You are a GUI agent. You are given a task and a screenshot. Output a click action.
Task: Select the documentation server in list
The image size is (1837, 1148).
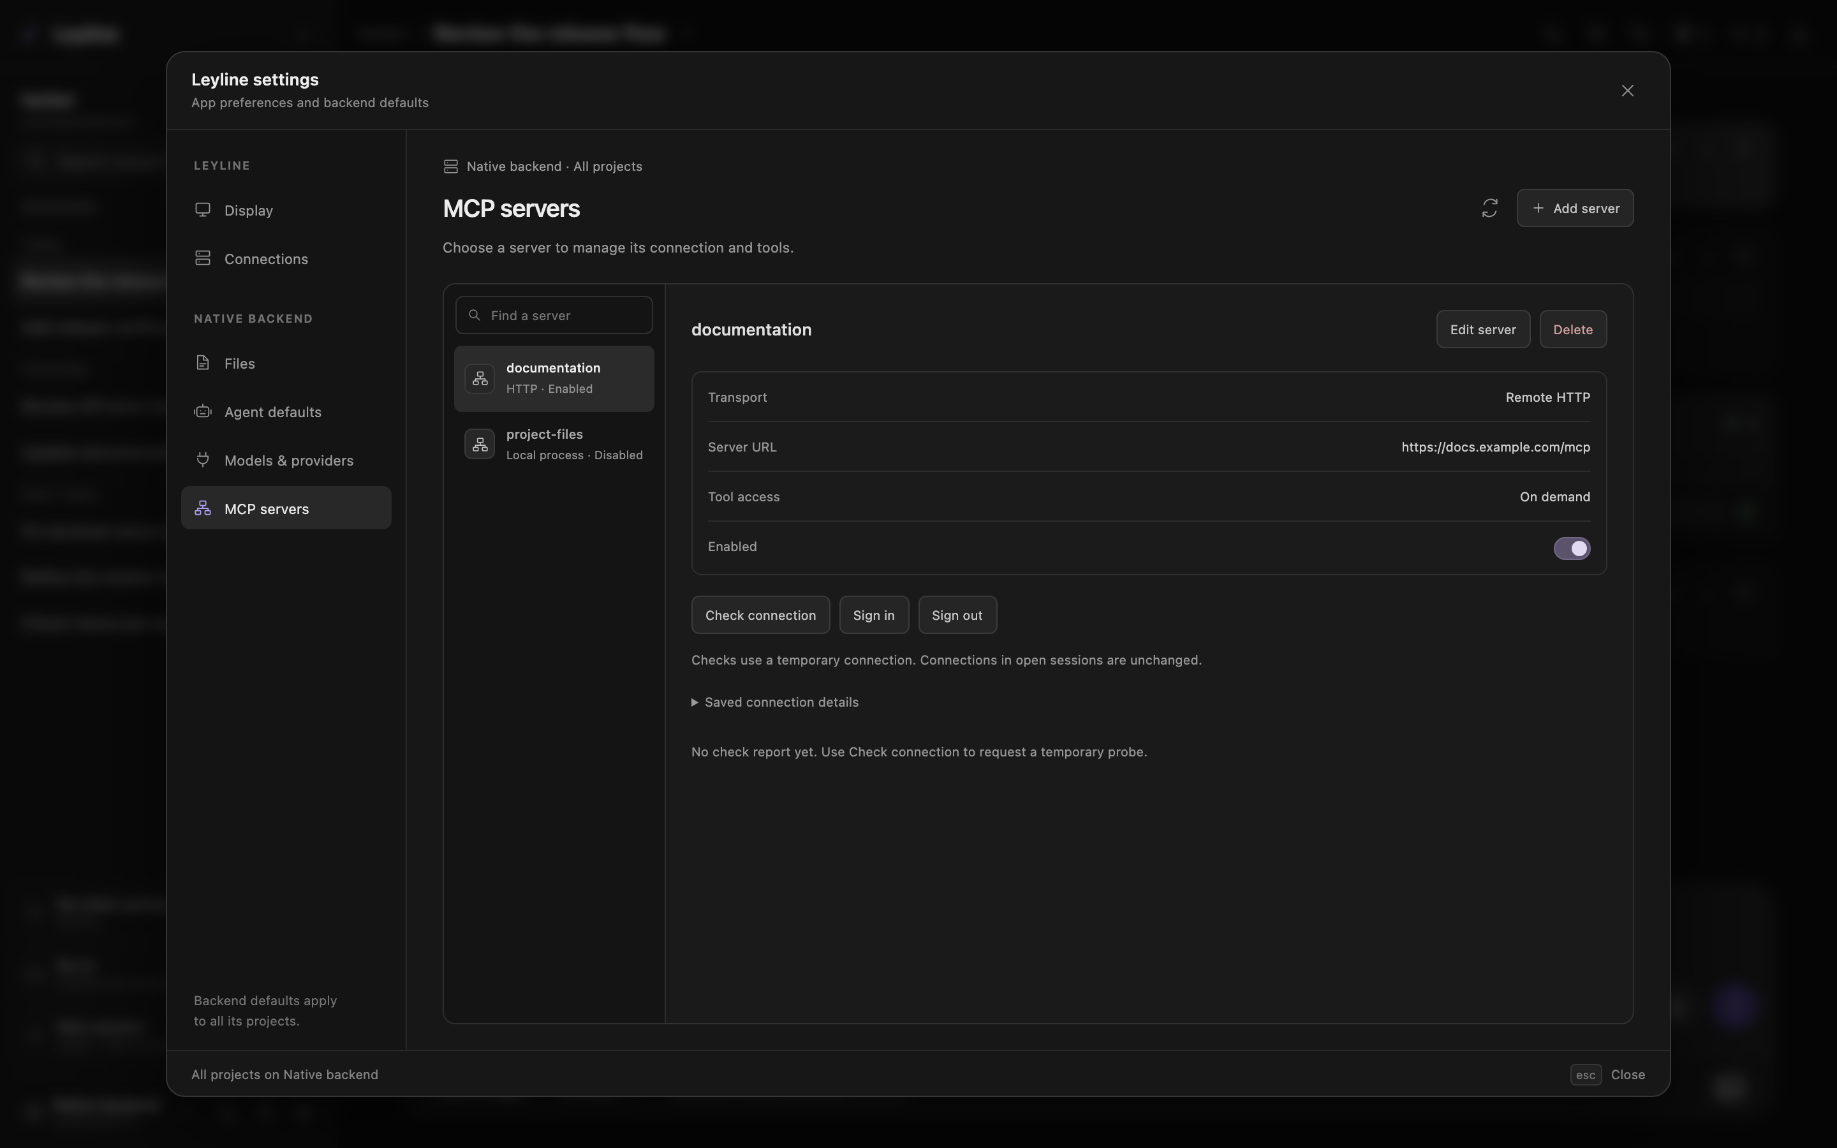[554, 379]
